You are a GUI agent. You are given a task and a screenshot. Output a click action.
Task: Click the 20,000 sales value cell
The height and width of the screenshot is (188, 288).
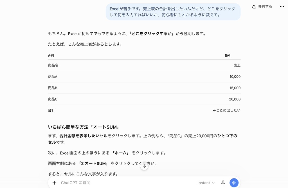coord(235,99)
